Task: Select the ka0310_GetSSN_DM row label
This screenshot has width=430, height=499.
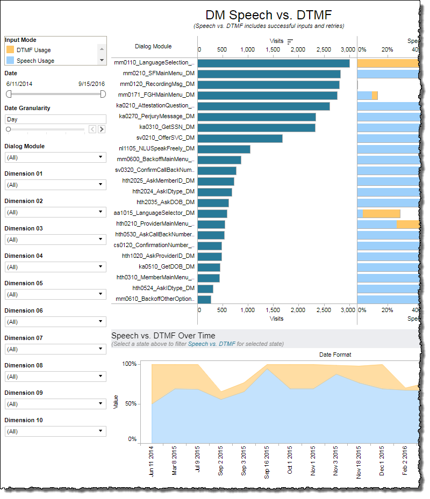Action: [x=167, y=127]
